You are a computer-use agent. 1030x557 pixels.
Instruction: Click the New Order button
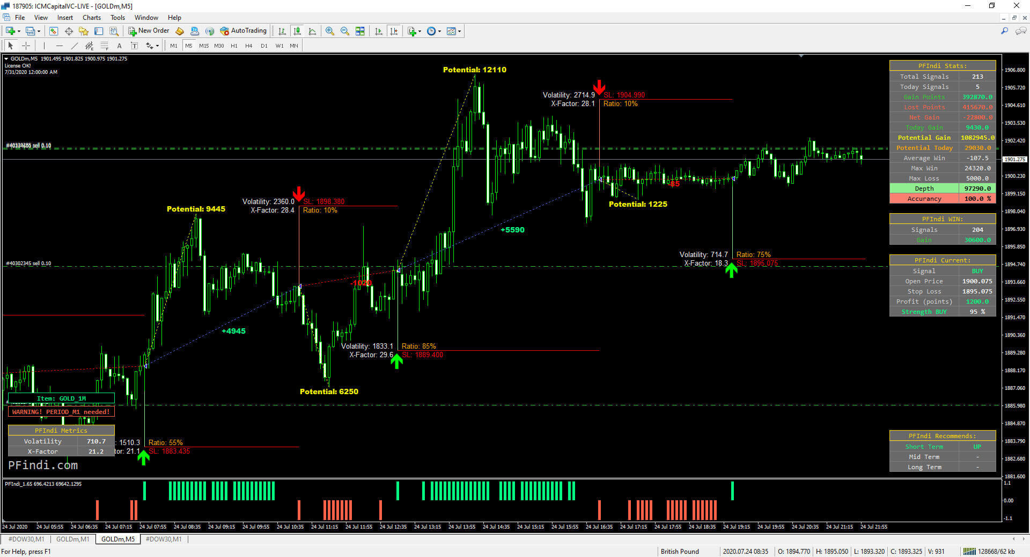pos(149,31)
